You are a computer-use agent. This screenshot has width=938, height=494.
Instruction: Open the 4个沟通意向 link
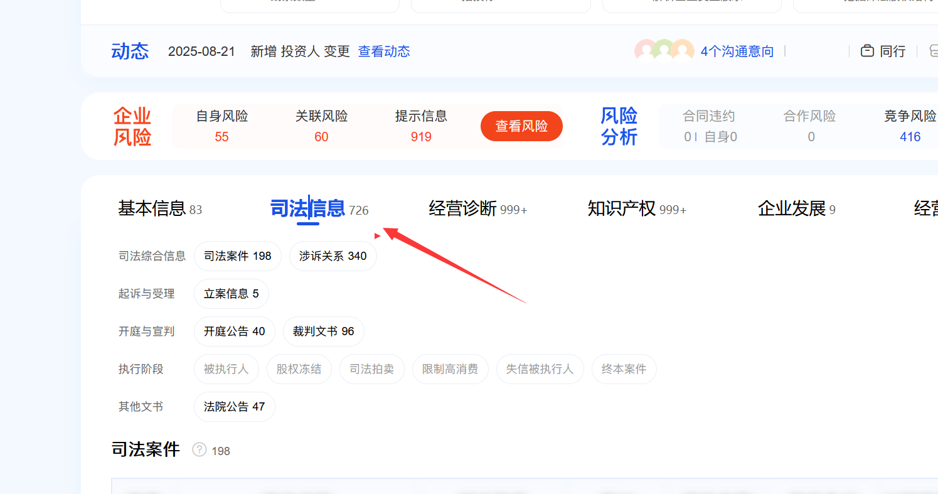(x=737, y=51)
